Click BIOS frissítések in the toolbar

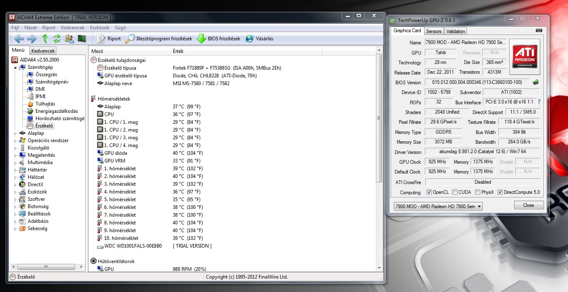pos(219,39)
